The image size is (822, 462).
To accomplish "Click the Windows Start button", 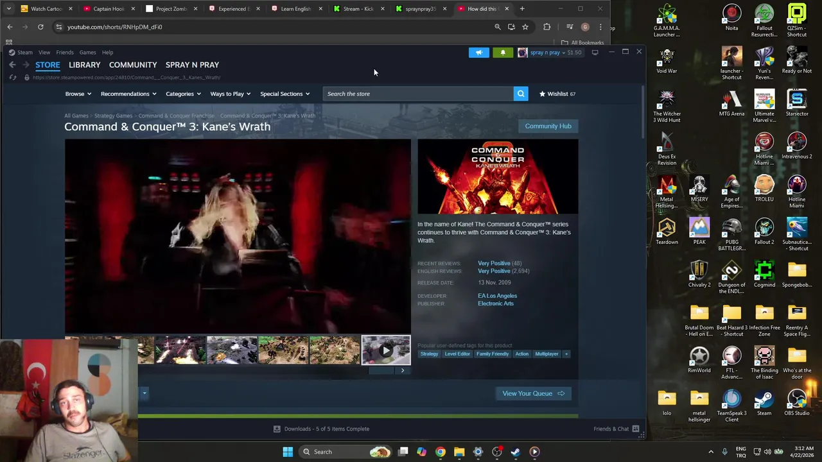I will (x=288, y=452).
